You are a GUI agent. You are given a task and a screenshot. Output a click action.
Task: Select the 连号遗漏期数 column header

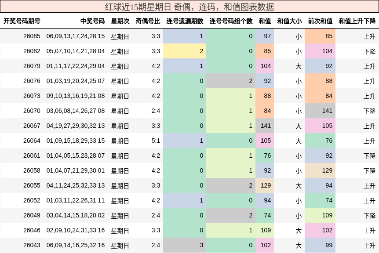pyautogui.click(x=185, y=21)
